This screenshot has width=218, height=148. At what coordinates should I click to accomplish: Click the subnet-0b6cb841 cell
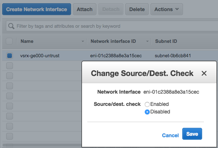[x=173, y=55]
